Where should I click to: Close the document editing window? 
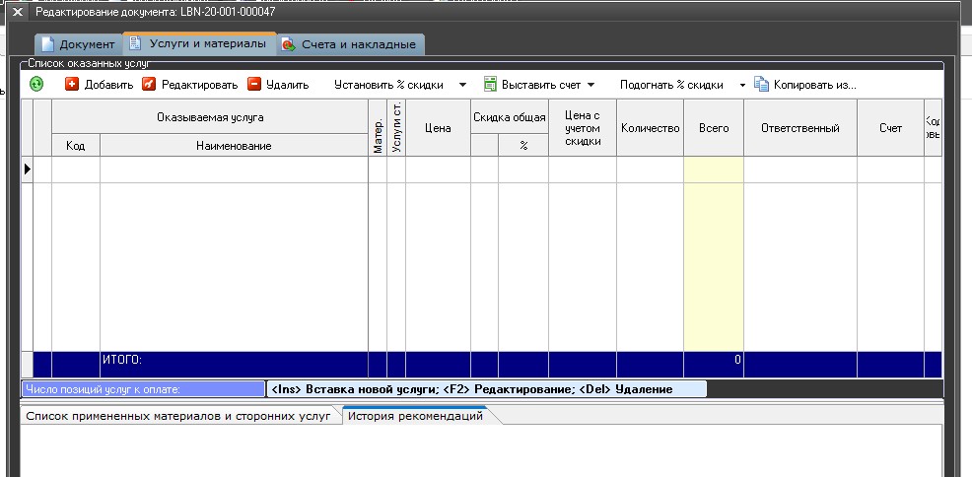click(x=17, y=12)
